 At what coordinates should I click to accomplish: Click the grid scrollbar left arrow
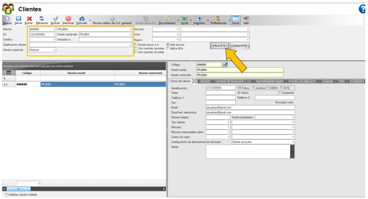tap(4, 189)
